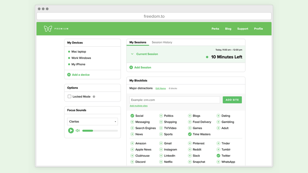
Task: Select the Mac laptop device
Action: point(79,52)
